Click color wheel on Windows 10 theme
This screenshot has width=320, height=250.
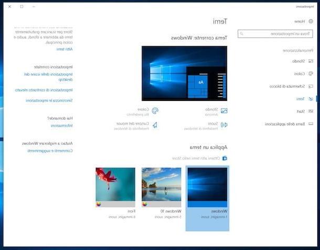point(144,204)
